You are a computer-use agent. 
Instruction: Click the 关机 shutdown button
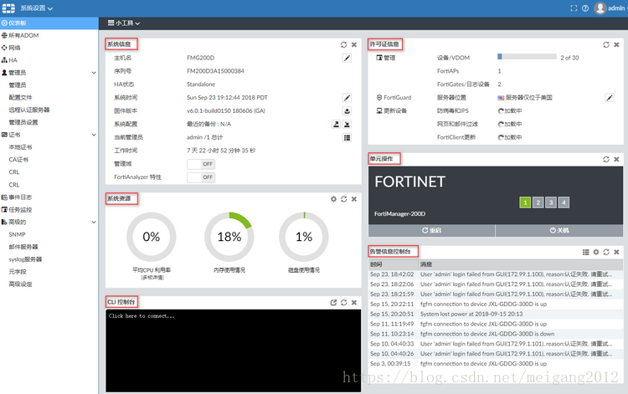pyautogui.click(x=559, y=230)
